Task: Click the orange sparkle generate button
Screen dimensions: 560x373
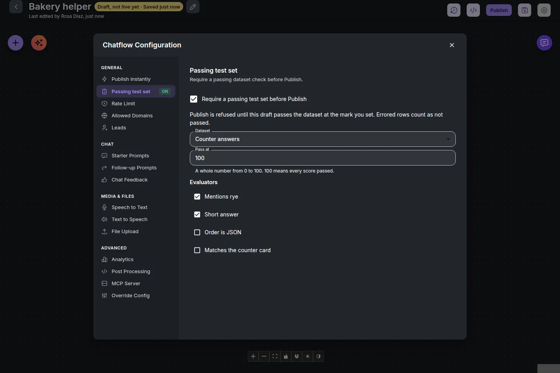Action: click(39, 43)
